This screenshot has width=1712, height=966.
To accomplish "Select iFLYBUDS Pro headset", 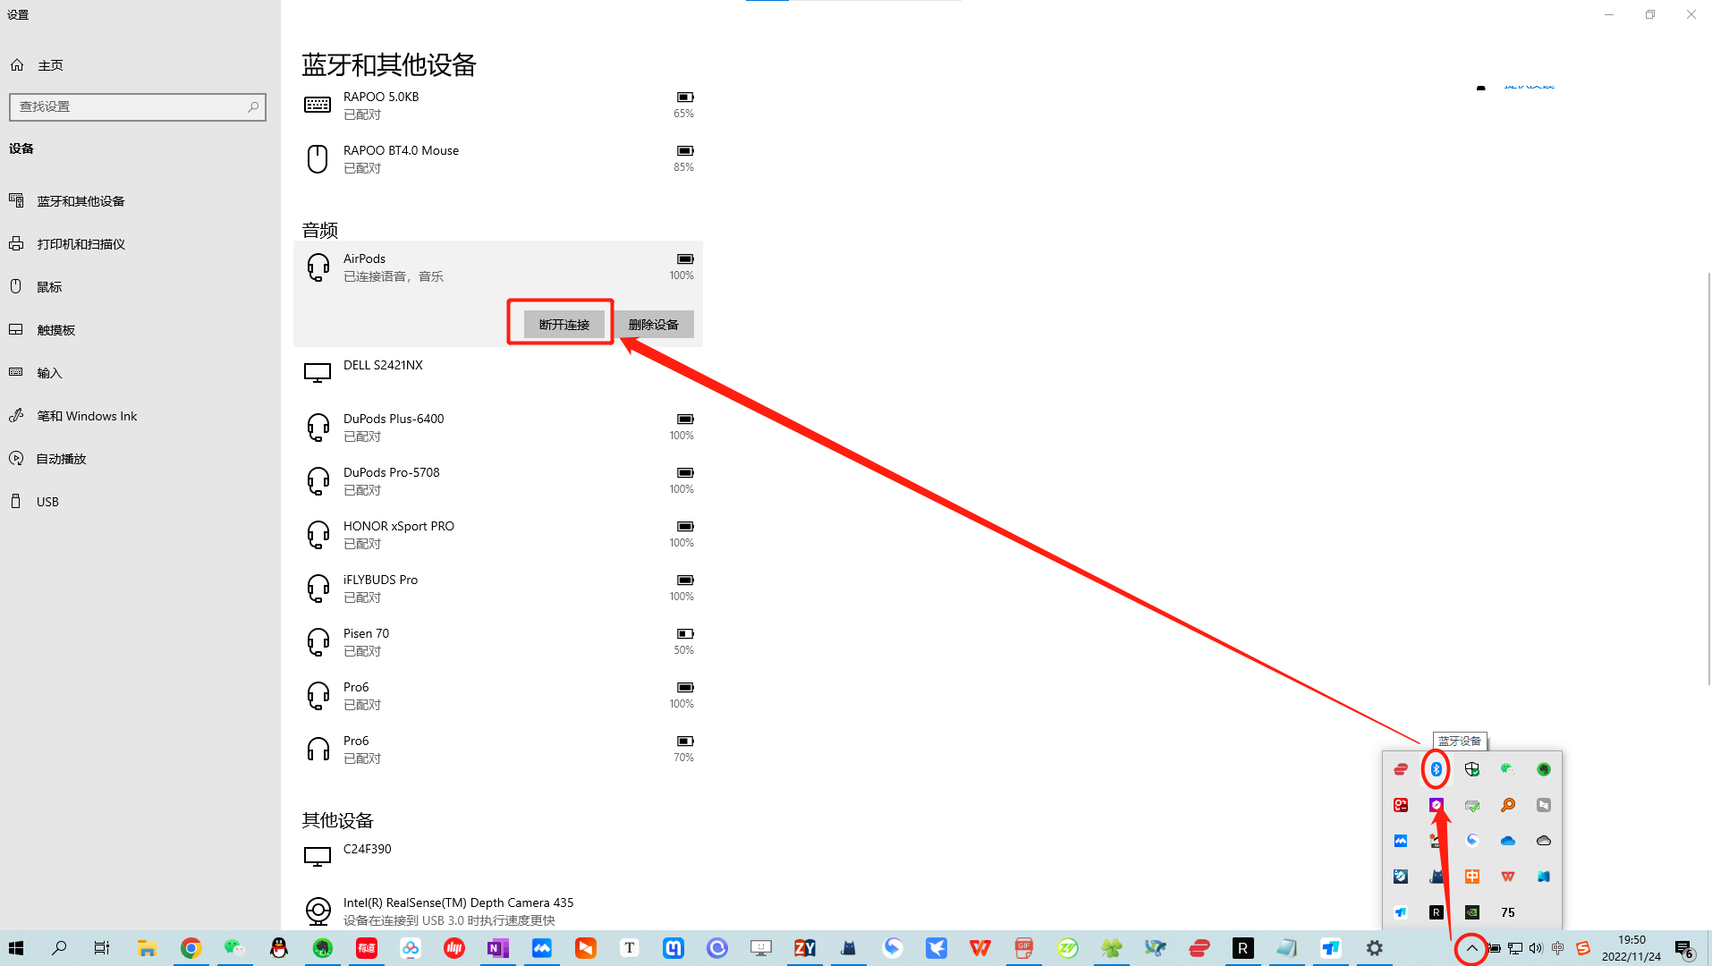I will [x=498, y=589].
